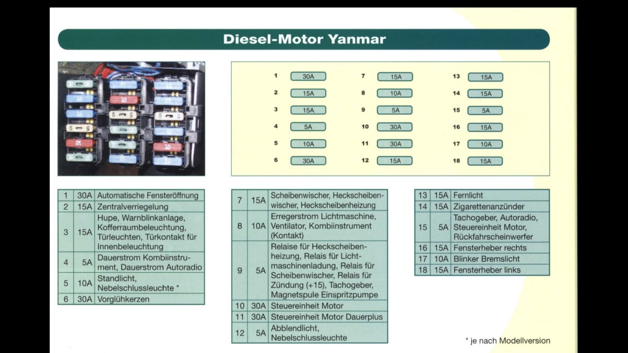The height and width of the screenshot is (353, 628).
Task: Click fuse 18's 15A box in the diagram
Action: pyautogui.click(x=485, y=161)
